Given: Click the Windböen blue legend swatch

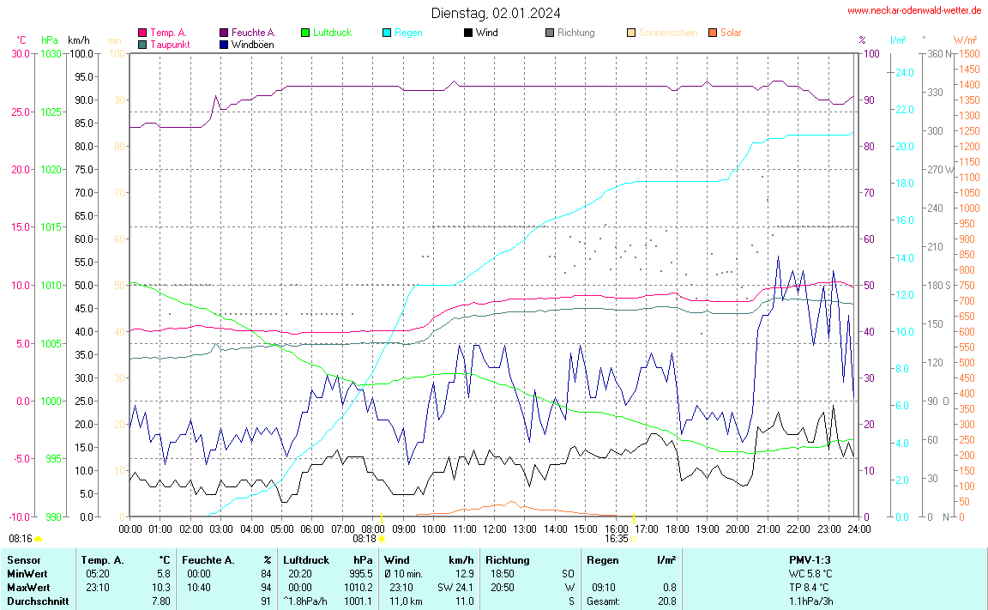Looking at the screenshot, I should pyautogui.click(x=224, y=44).
